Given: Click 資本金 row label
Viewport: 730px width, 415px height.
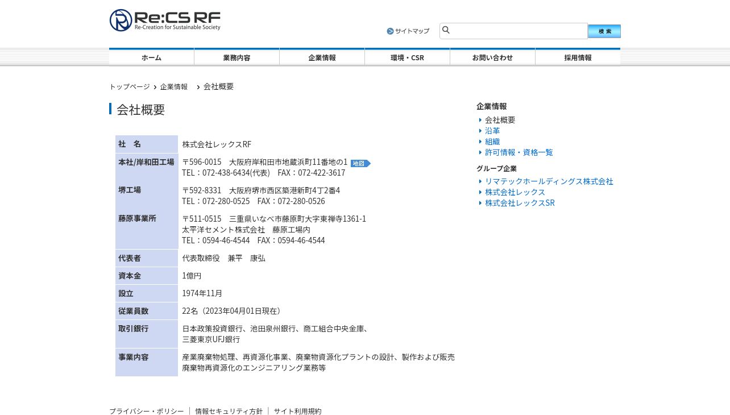Looking at the screenshot, I should pyautogui.click(x=130, y=276).
